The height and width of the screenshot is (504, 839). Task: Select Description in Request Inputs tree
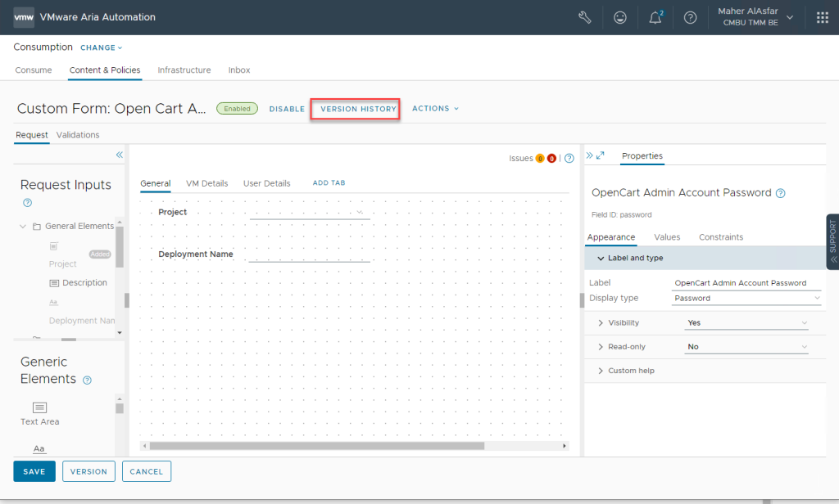pyautogui.click(x=84, y=283)
